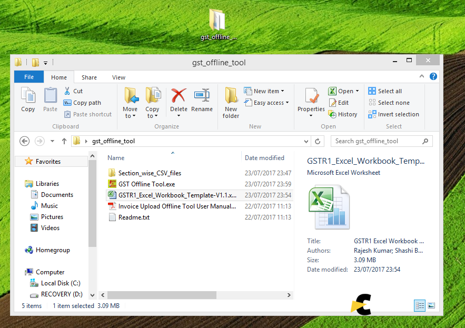Click Select all in ribbon
The height and width of the screenshot is (328, 465).
[x=385, y=91]
